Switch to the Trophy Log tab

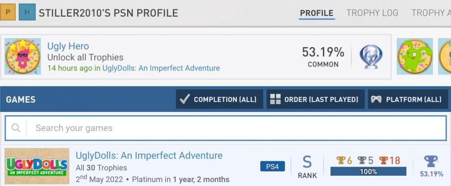click(372, 13)
